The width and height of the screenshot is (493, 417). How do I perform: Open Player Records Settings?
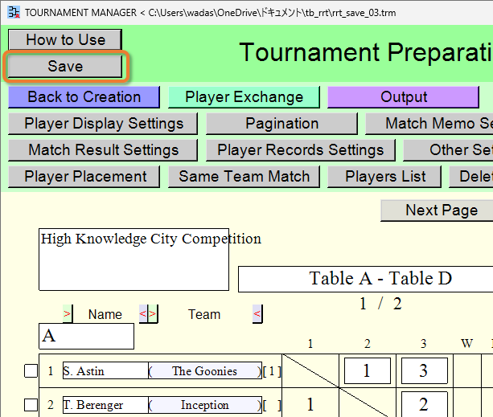[301, 150]
